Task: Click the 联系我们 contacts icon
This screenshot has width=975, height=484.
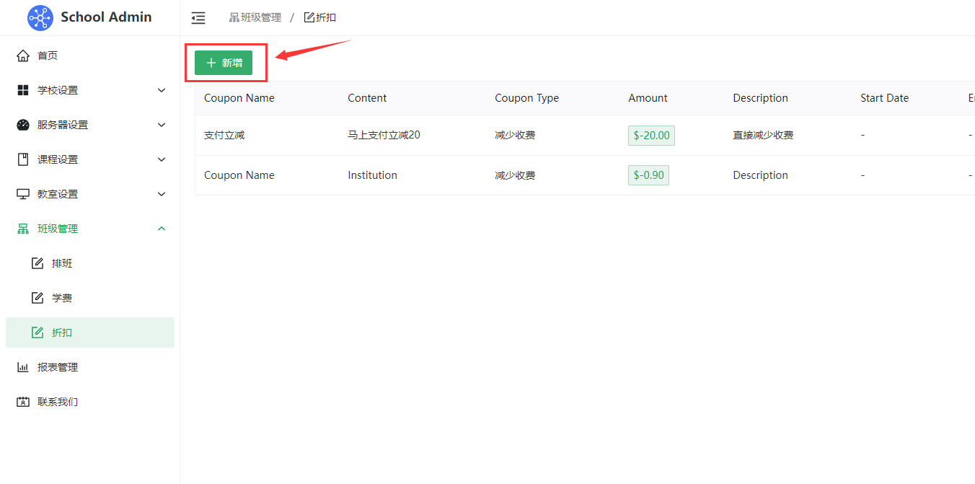Action: point(23,402)
